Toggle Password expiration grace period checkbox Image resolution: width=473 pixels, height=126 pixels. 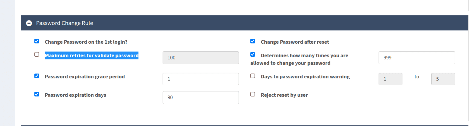pyautogui.click(x=37, y=76)
